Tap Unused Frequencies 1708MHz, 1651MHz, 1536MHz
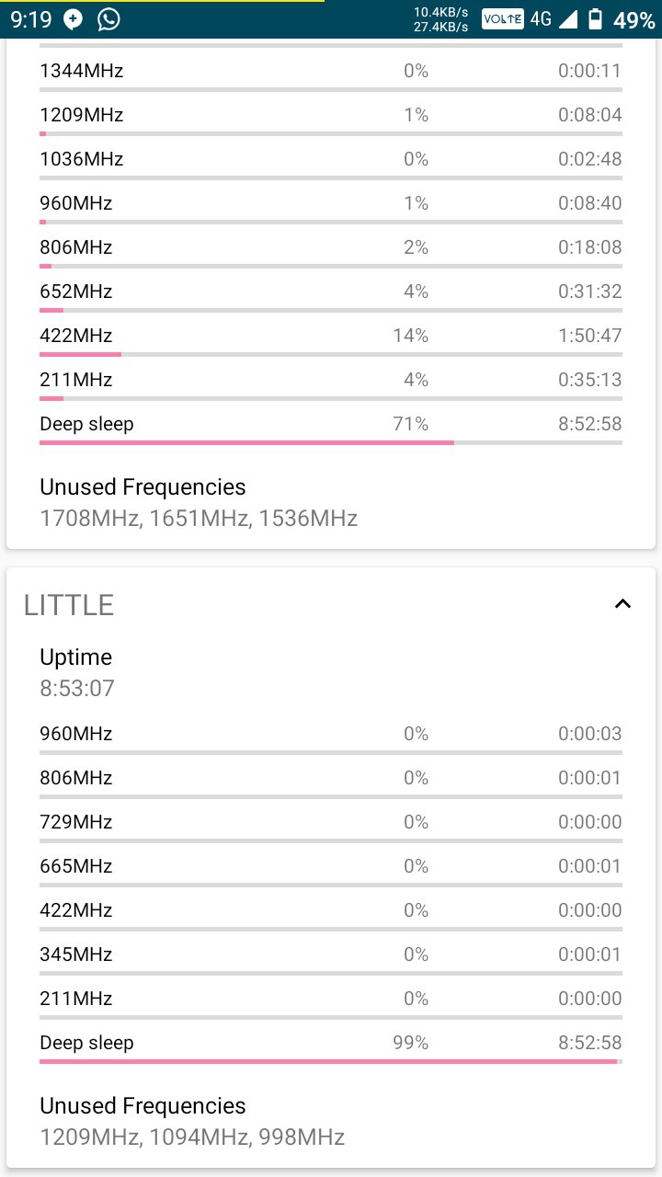The height and width of the screenshot is (1177, 662). (199, 502)
